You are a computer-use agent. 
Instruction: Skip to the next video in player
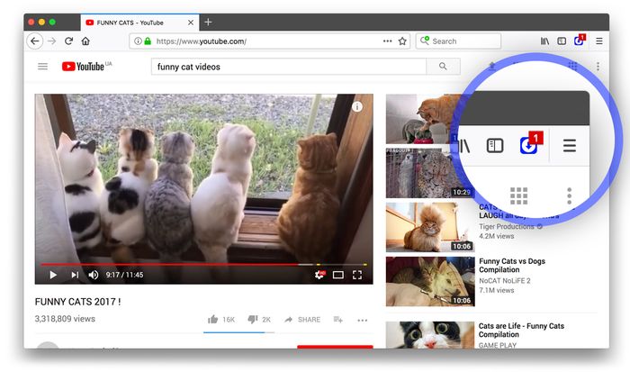coord(75,275)
